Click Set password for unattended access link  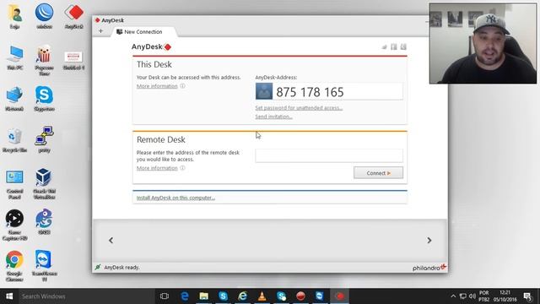299,108
